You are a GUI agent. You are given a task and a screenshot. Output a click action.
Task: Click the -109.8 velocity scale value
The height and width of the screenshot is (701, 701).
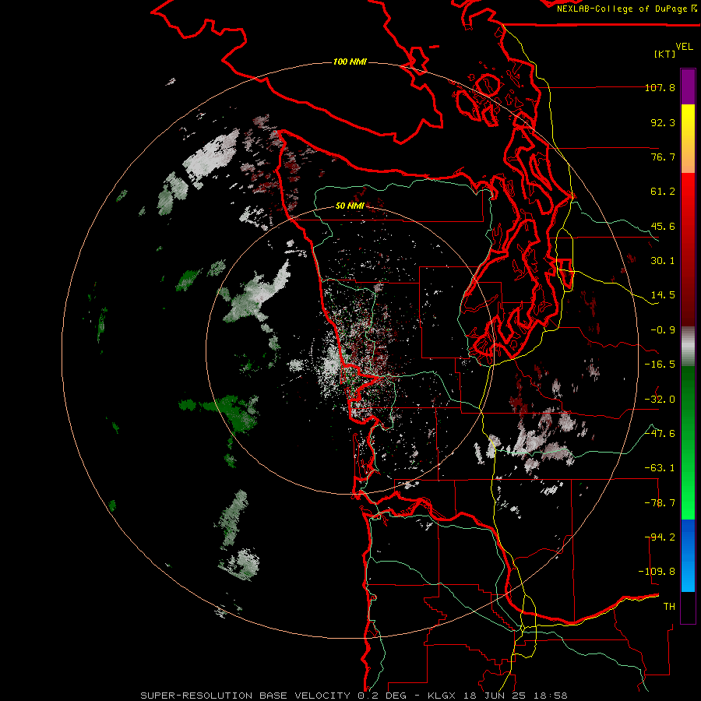pyautogui.click(x=657, y=572)
